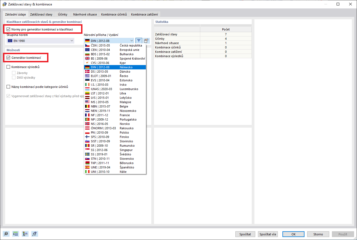Choose ILNAS 2020-03 Lucembursko option

pyautogui.click(x=115, y=89)
